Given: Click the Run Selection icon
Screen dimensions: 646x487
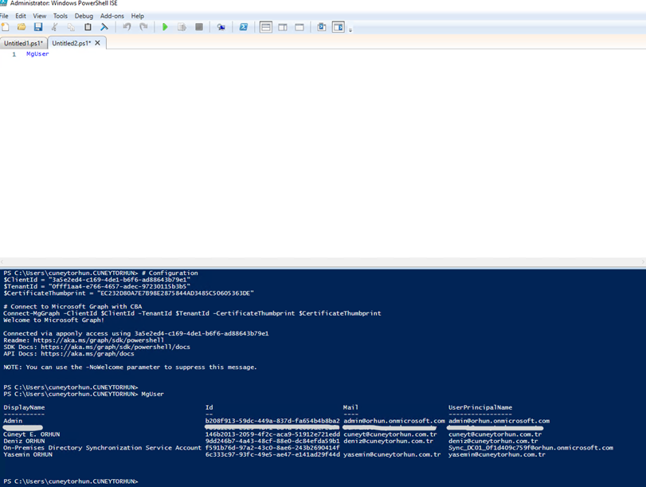Looking at the screenshot, I should 182,27.
